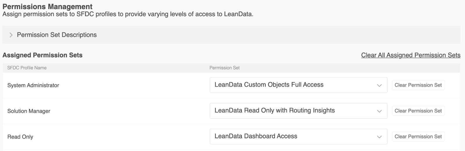Click the Read Only dropdown chevron arrow
The width and height of the screenshot is (465, 151).
coord(379,137)
